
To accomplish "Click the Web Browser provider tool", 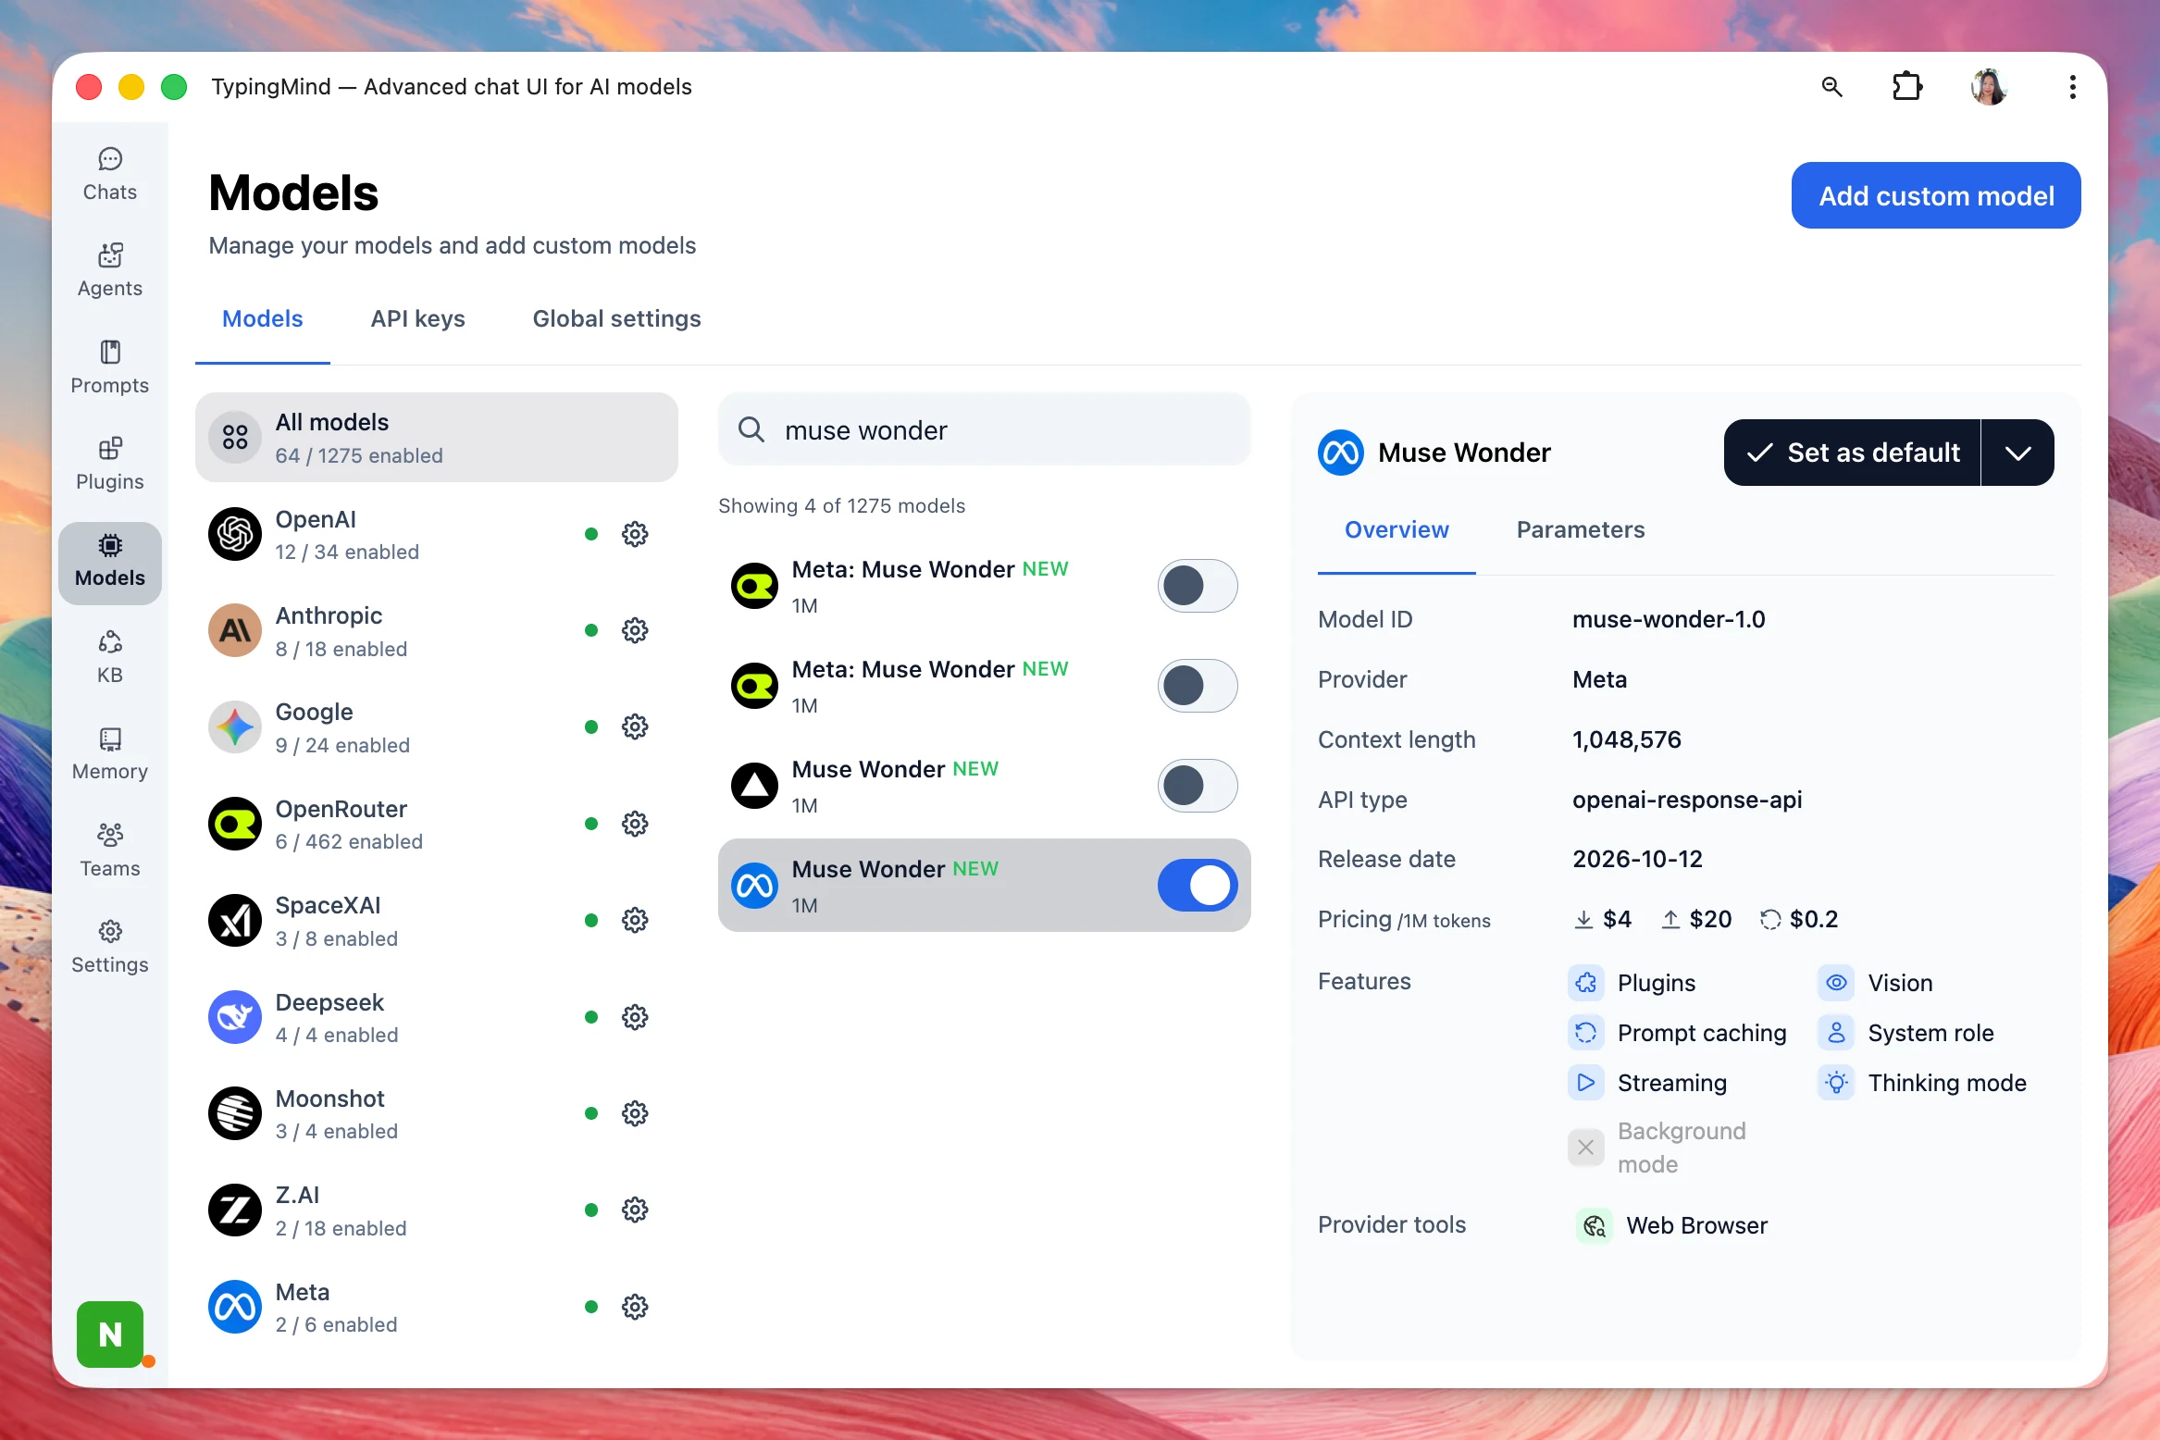I will 1672,1226.
